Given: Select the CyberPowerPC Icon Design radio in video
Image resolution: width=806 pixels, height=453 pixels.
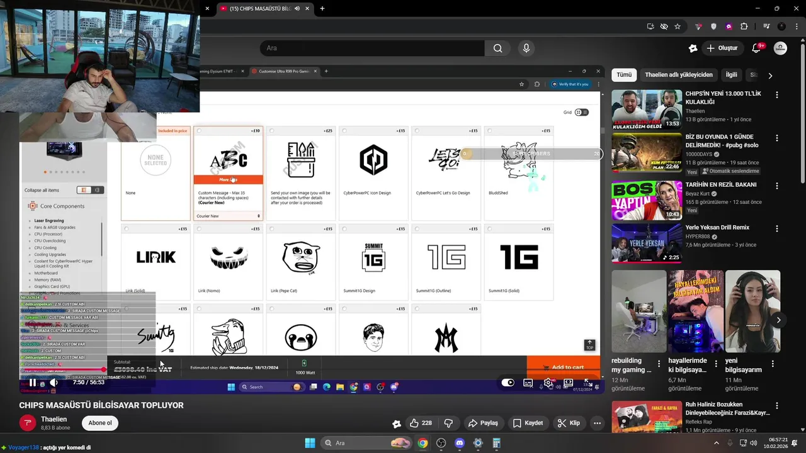Looking at the screenshot, I should [344, 131].
